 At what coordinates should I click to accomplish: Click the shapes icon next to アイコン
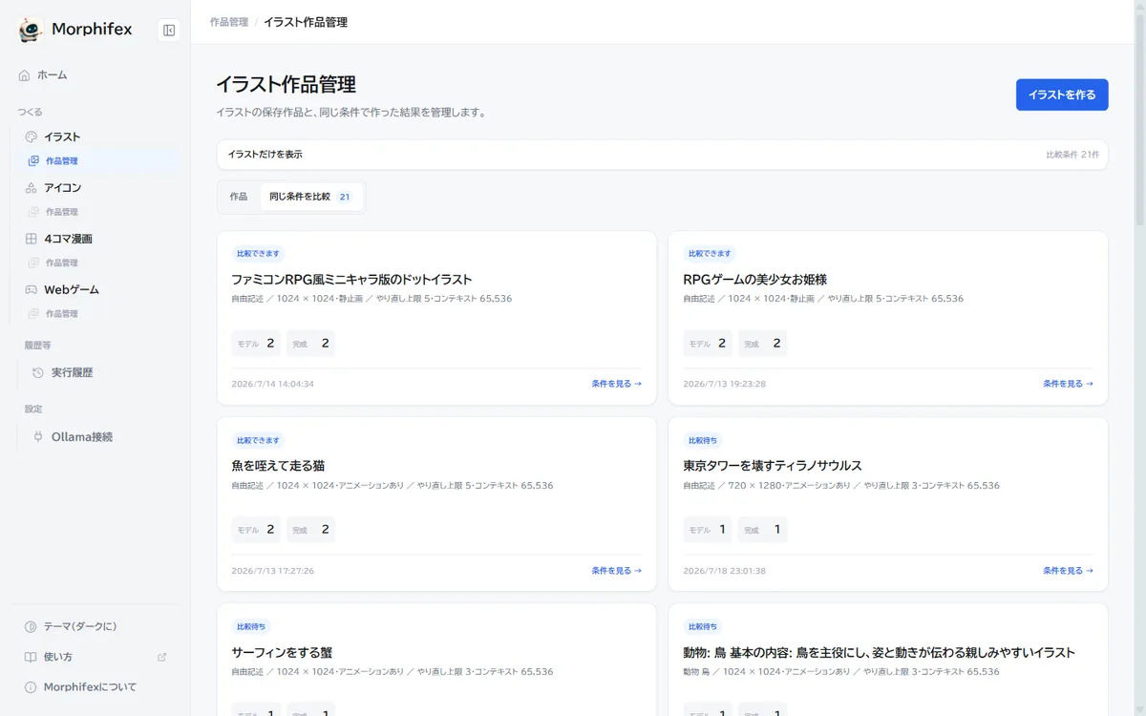pyautogui.click(x=31, y=187)
